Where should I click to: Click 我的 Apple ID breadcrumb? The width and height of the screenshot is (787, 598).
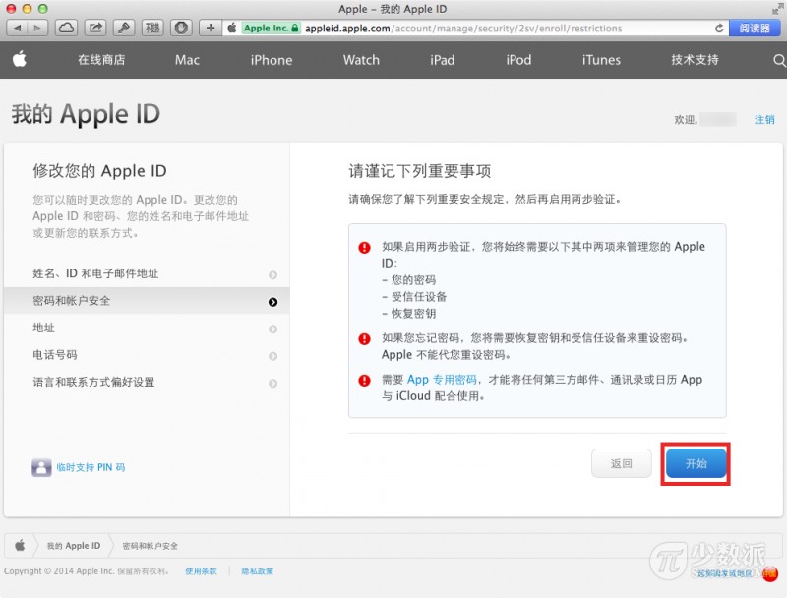[74, 546]
